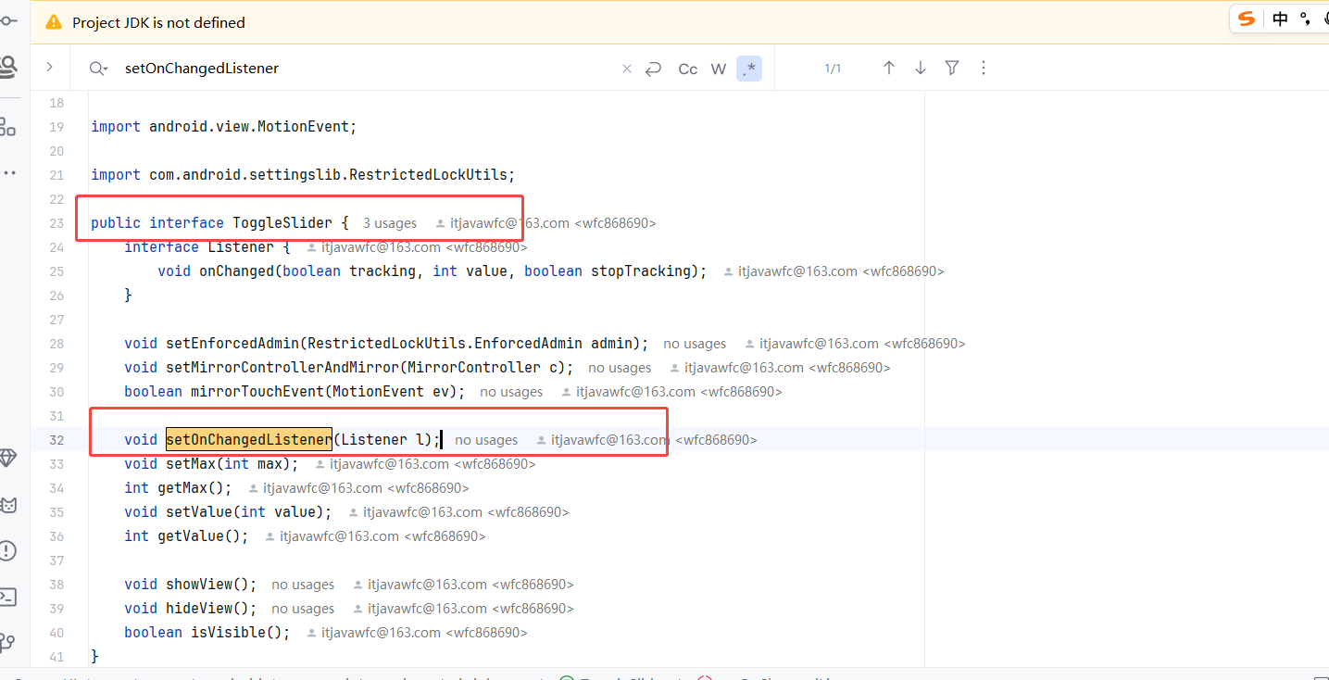This screenshot has height=680, width=1329.
Task: Switch the 中 Chinese input mode
Action: [x=1280, y=19]
